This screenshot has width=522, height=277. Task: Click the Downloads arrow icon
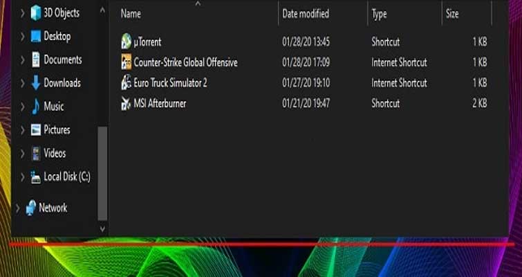tap(36, 83)
